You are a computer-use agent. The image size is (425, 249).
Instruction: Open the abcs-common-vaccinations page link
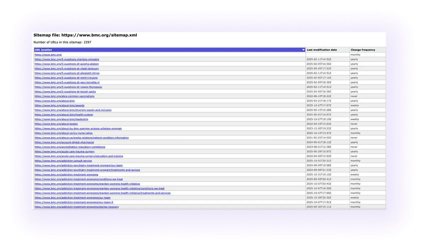click(x=64, y=96)
